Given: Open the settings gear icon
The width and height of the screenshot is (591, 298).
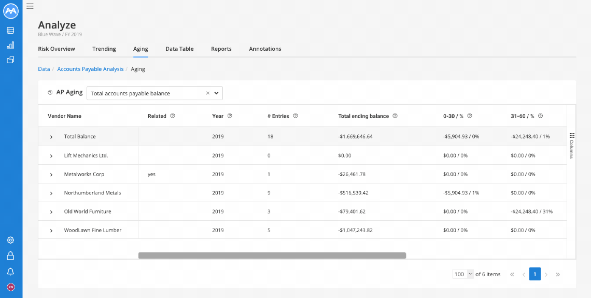Looking at the screenshot, I should 10,240.
